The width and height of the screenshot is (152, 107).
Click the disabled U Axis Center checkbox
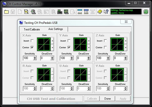coord(69,78)
